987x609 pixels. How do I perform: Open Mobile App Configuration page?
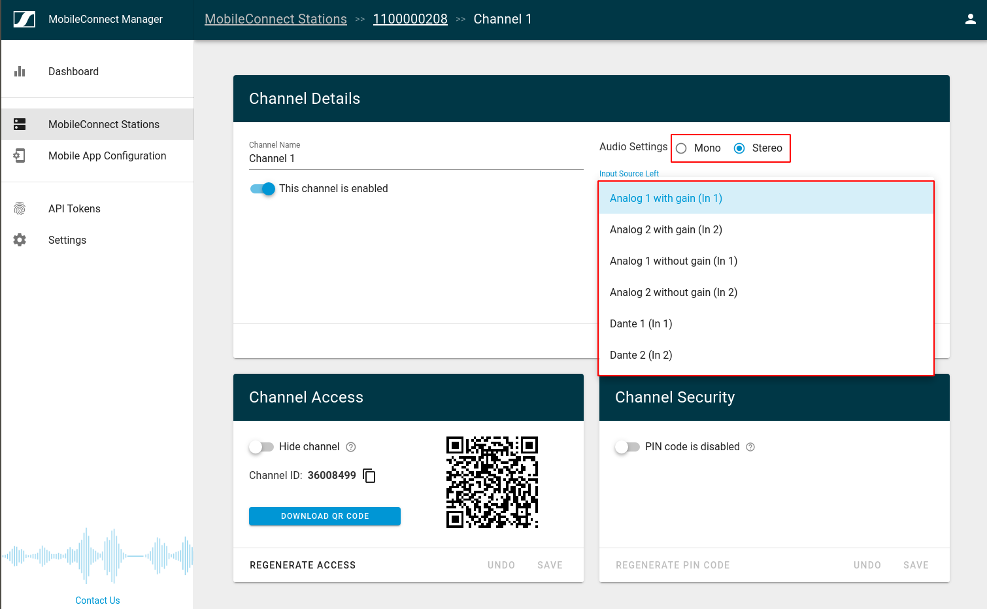[x=97, y=156]
